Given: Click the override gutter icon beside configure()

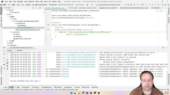Looking at the screenshot, I should pos(48,30).
